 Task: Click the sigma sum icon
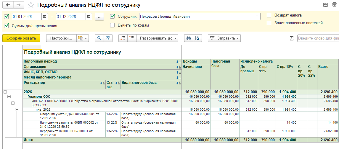click(x=292, y=38)
